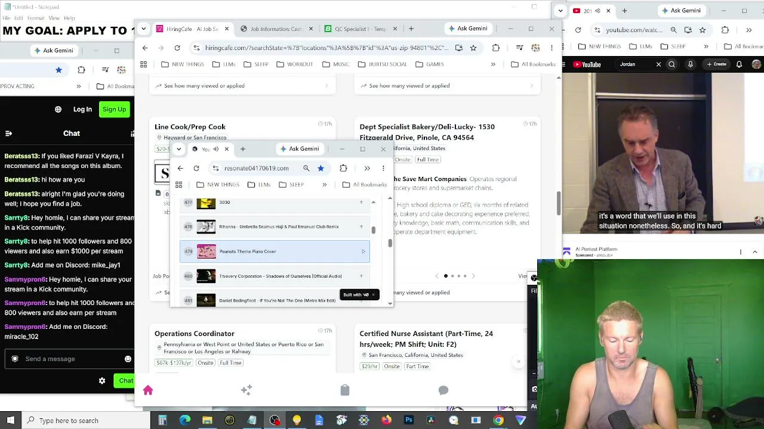Expand 'See how many viewed or applied' above Line Cook
Image resolution: width=764 pixels, height=429 pixels.
[242, 86]
